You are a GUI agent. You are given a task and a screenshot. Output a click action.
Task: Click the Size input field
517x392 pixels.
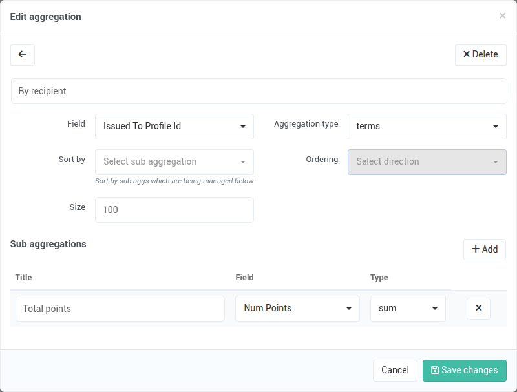174,210
